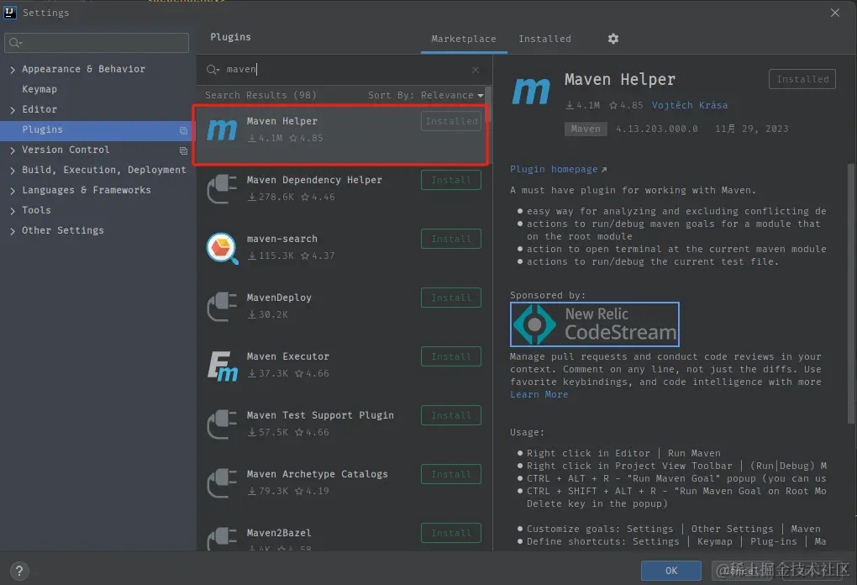
Task: Install Maven Dependency Helper plugin
Action: (451, 180)
